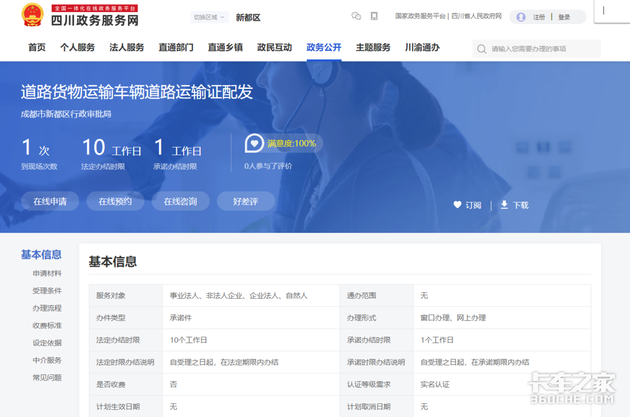This screenshot has height=417, width=630.
Task: Click 好差评 feedback button
Action: coord(245,201)
